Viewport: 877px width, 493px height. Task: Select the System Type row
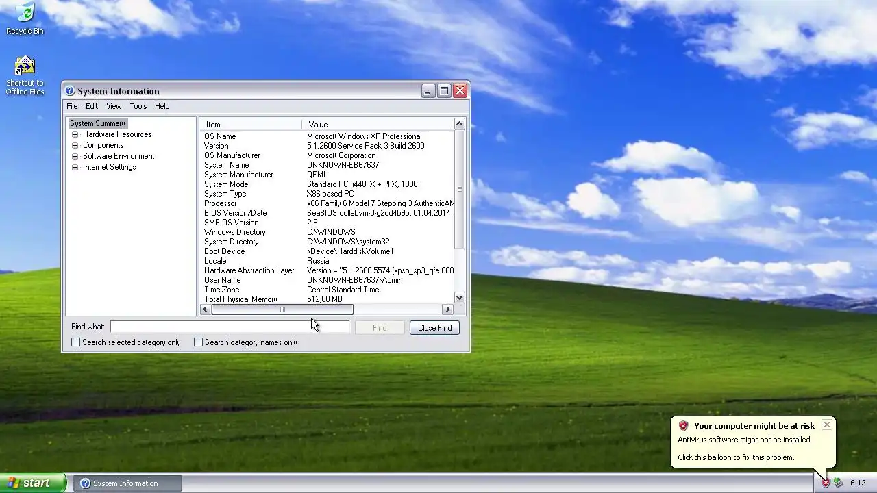[327, 194]
